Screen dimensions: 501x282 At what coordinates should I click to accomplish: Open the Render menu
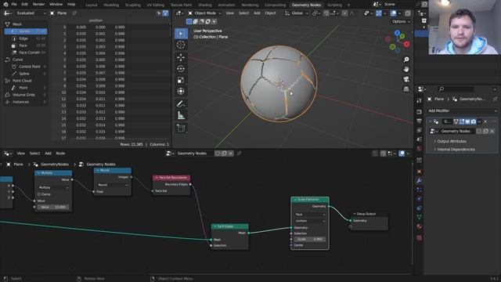click(38, 5)
